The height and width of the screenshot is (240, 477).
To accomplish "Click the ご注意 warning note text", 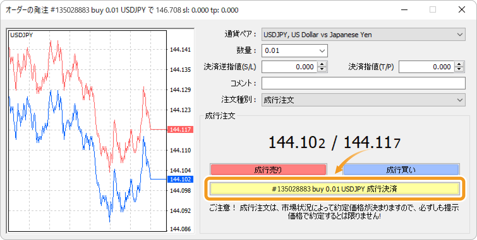I will (x=335, y=212).
